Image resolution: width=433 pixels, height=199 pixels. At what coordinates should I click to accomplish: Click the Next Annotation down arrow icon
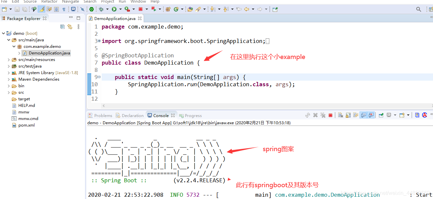coord(212,9)
